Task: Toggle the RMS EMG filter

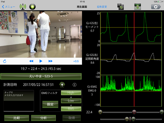Action: pyautogui.click(x=71, y=109)
